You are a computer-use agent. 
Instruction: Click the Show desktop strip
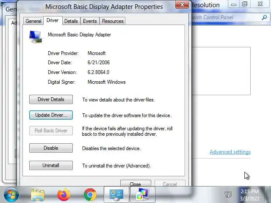[x=268, y=195]
